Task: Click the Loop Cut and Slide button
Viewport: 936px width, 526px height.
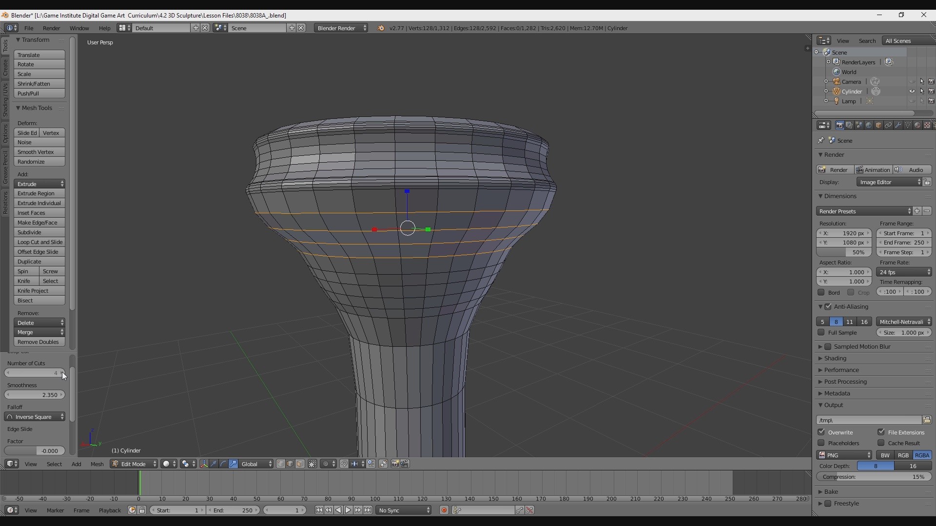Action: 39,242
